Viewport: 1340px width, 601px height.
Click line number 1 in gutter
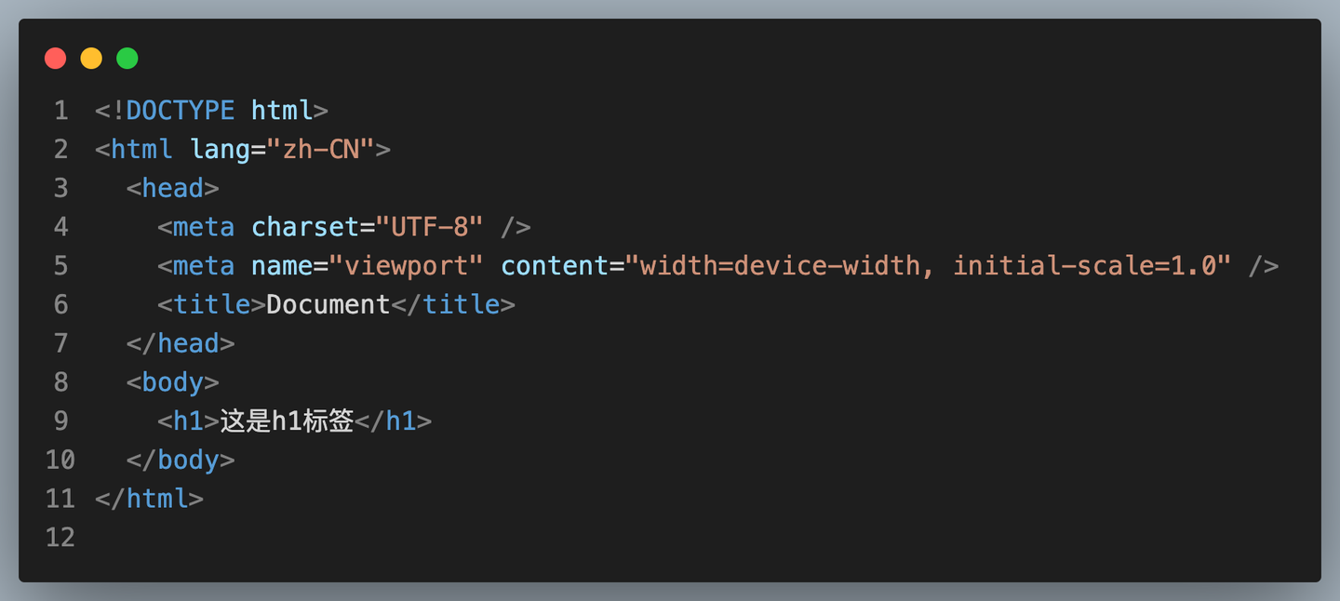click(x=60, y=111)
